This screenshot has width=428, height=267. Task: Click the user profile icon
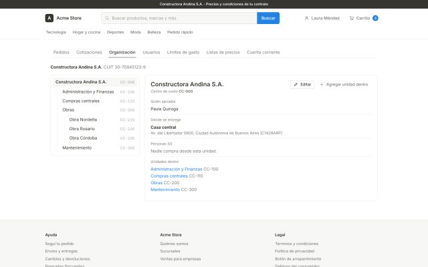click(306, 18)
